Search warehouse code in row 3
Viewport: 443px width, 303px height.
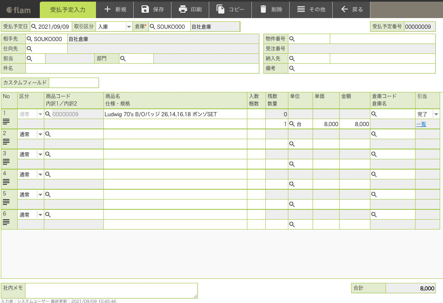point(374,154)
